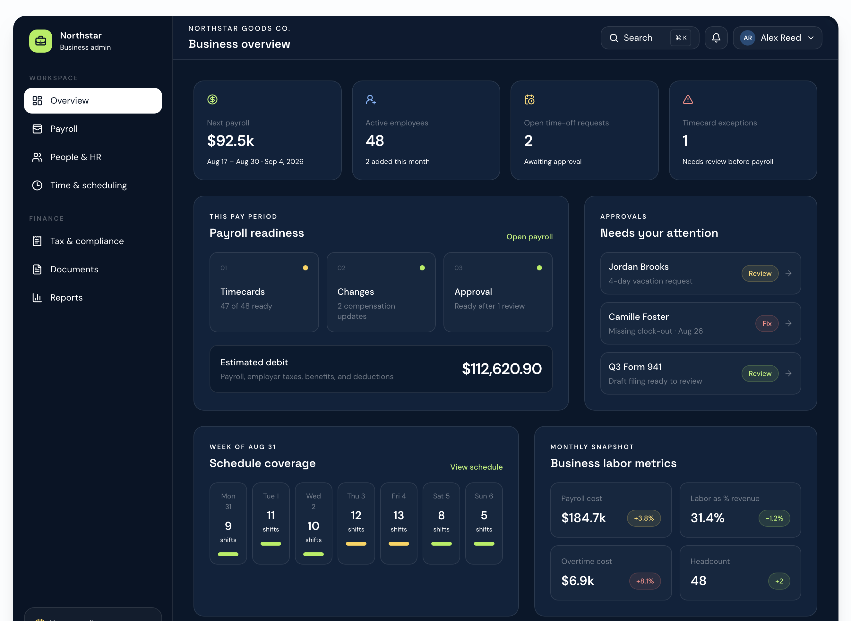This screenshot has width=851, height=621.
Task: Click the Search field
Action: (x=650, y=38)
